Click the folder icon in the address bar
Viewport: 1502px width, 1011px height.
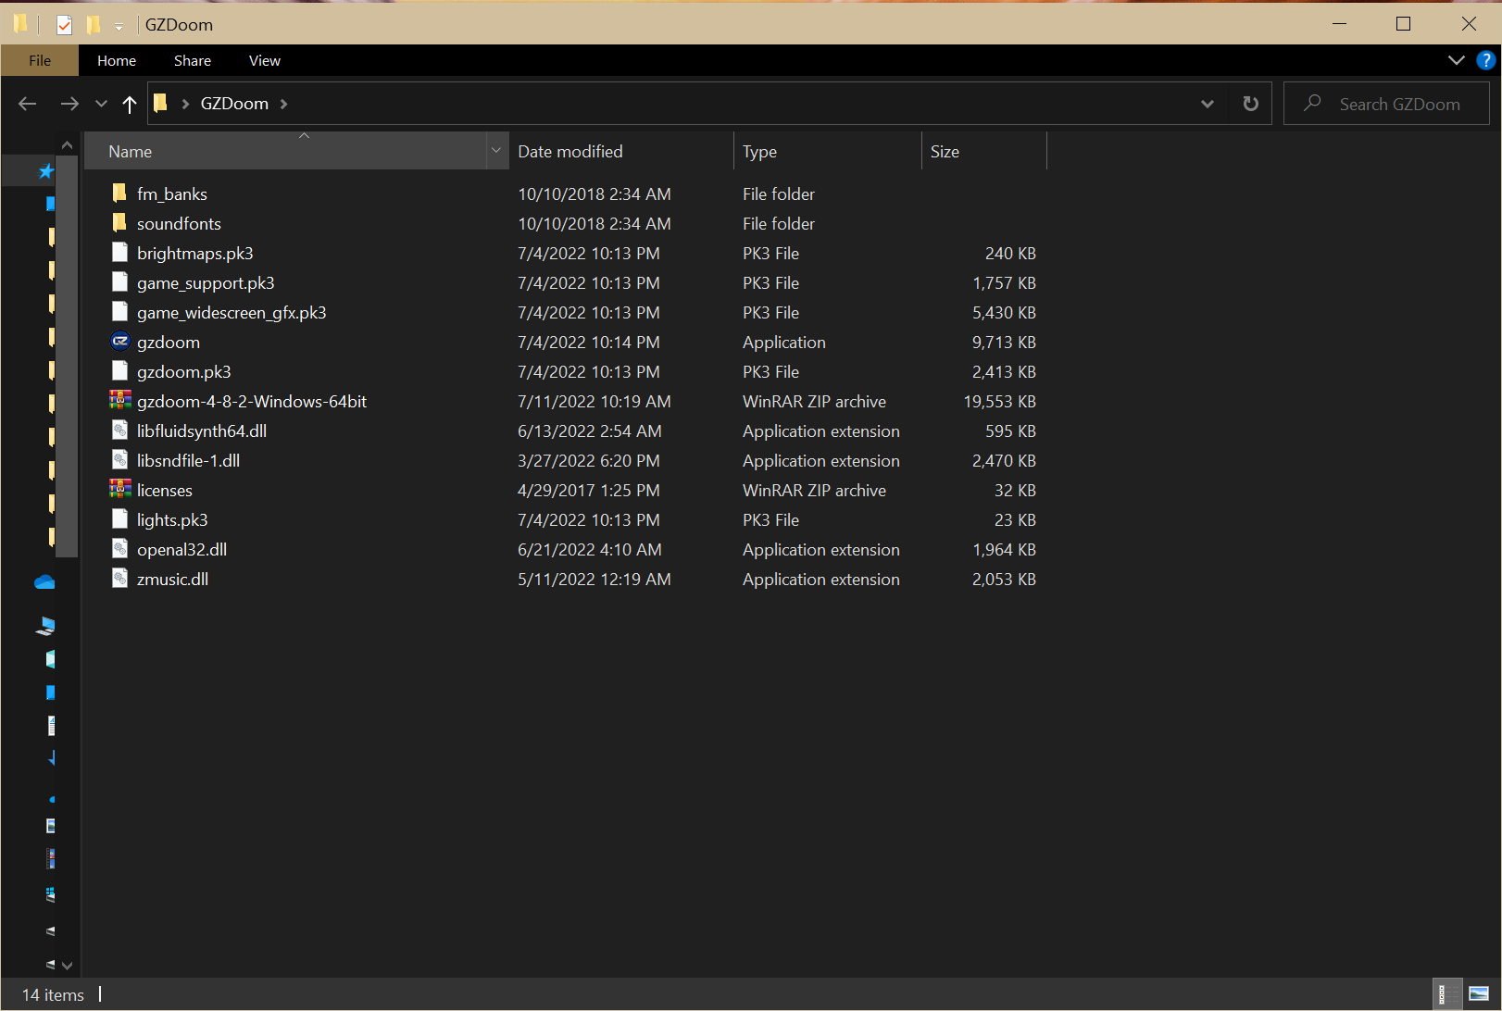point(160,103)
